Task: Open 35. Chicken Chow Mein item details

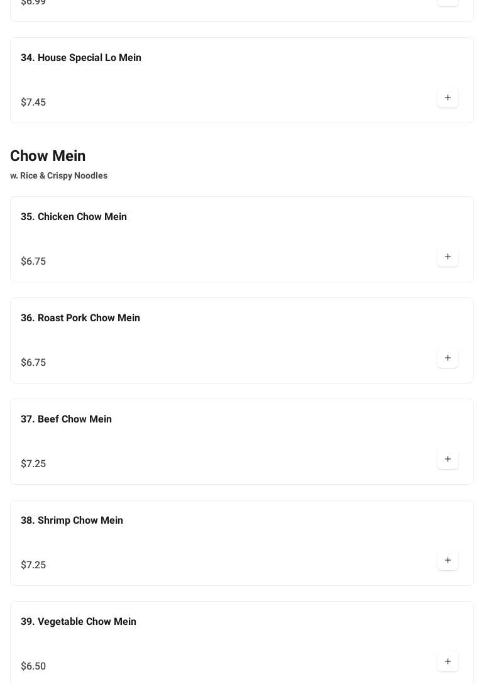Action: 74,217
